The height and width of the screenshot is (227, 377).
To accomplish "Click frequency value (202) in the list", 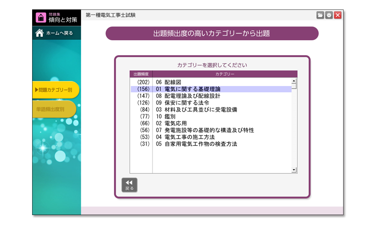I will point(143,82).
